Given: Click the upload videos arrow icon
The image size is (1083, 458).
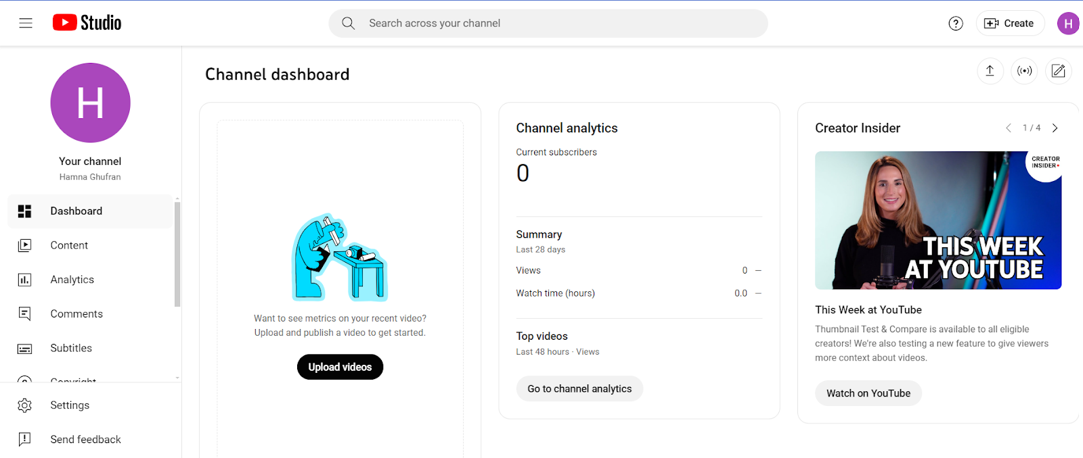Looking at the screenshot, I should 990,71.
